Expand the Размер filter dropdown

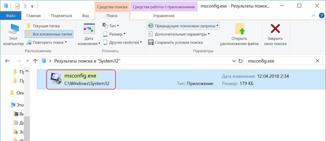[x=114, y=34]
